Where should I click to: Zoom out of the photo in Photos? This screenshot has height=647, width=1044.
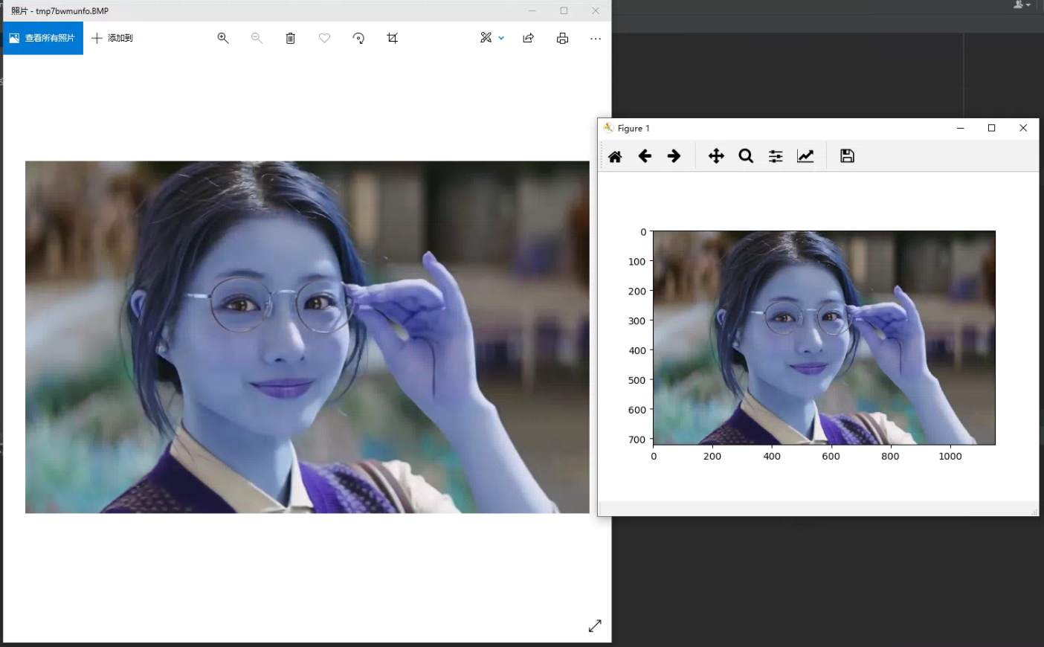(257, 38)
